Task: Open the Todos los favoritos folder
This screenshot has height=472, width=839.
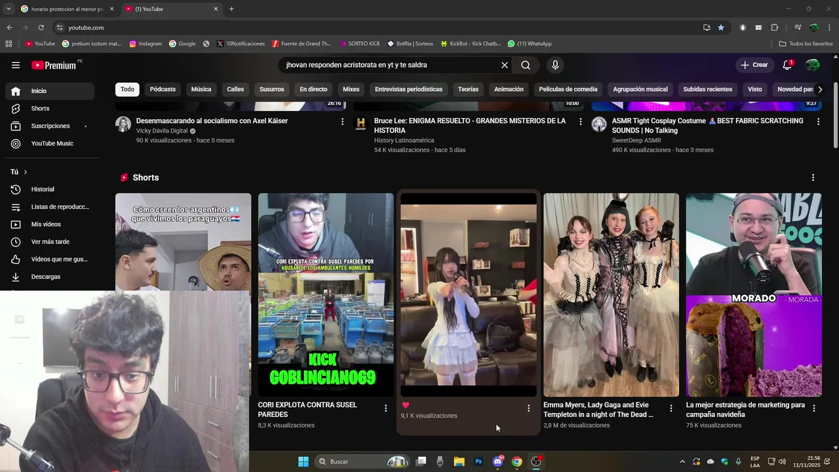Action: coord(806,44)
